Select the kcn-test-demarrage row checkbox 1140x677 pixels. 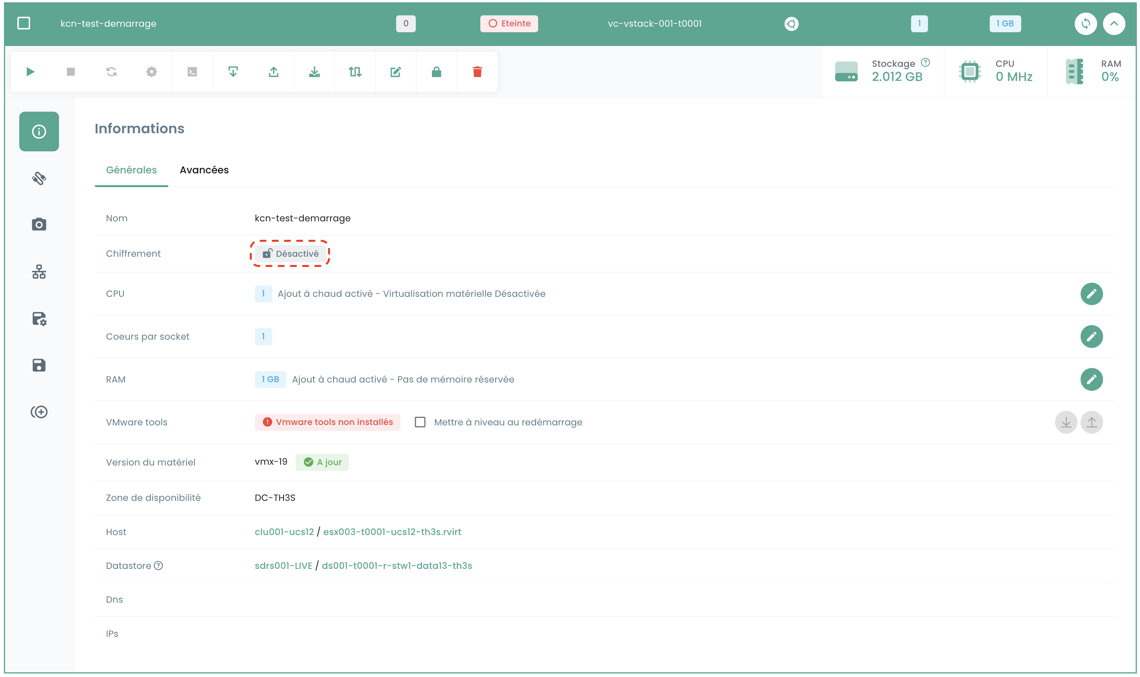[24, 23]
